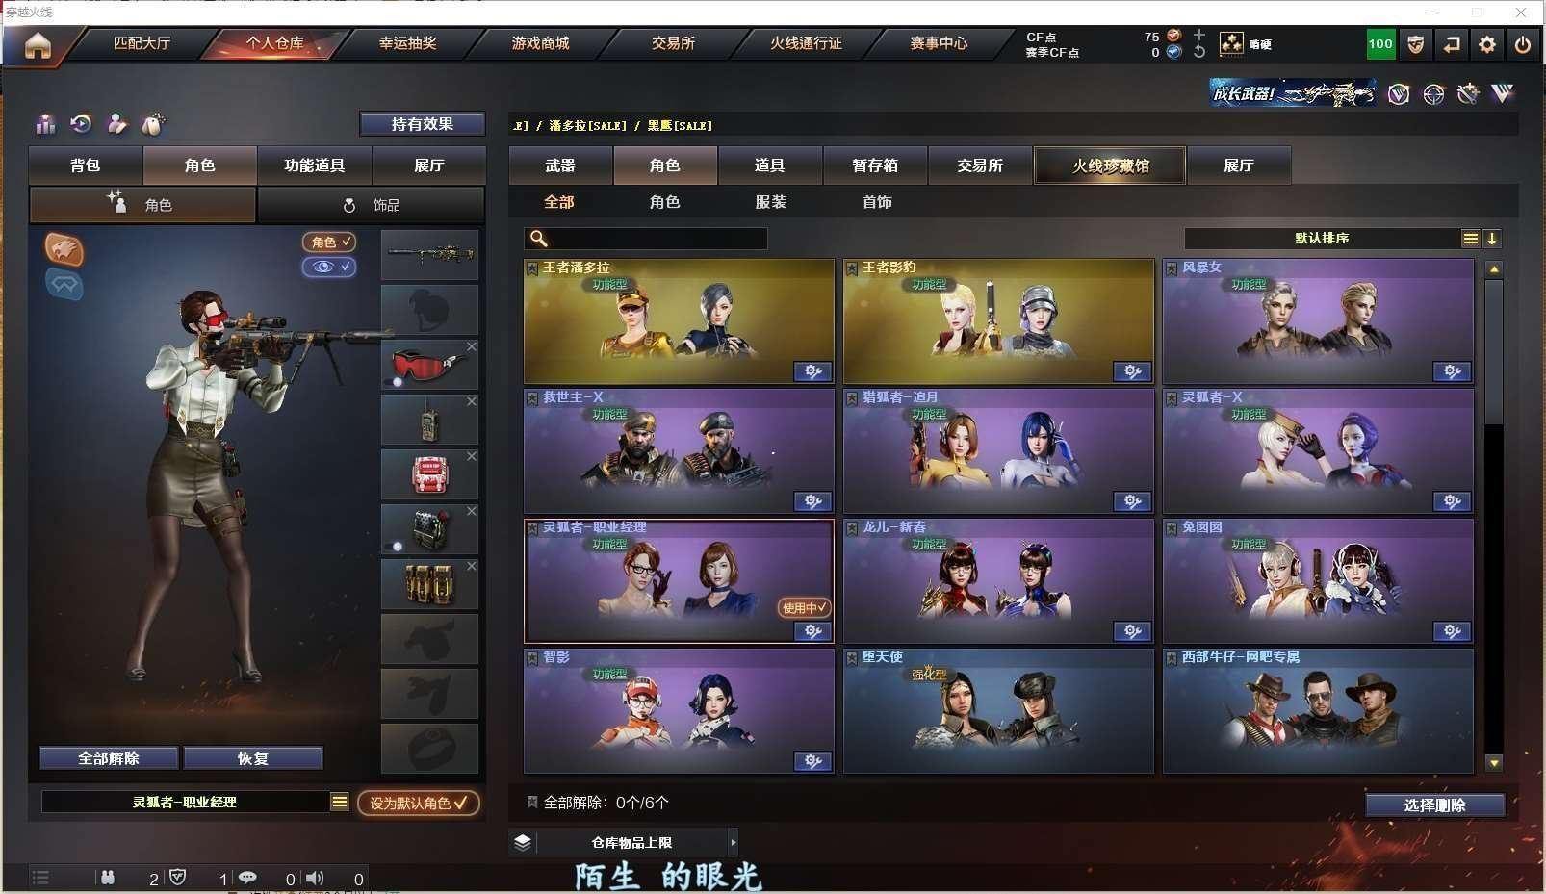Expand the 仓库物品上限 arrow
This screenshot has height=894, width=1546.
pyautogui.click(x=733, y=843)
